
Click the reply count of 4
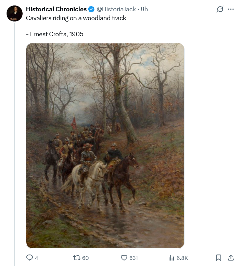(36, 258)
